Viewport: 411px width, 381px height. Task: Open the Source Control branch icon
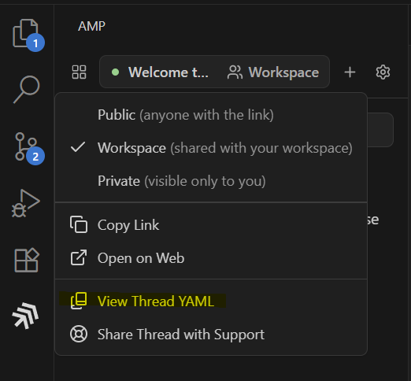[x=26, y=147]
